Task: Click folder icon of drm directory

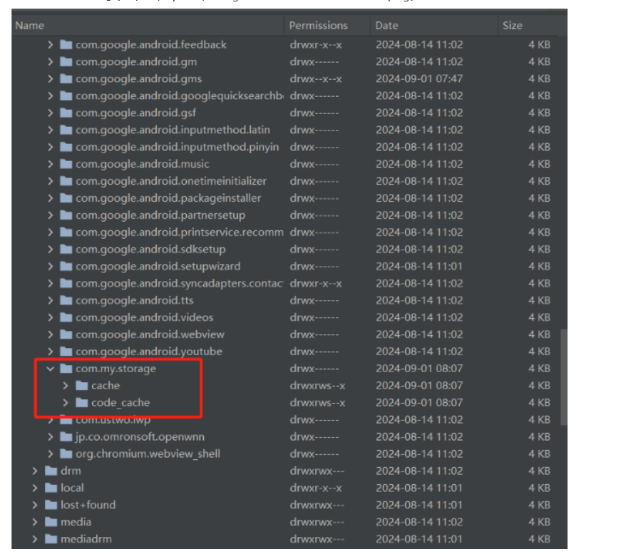Action: tap(51, 471)
